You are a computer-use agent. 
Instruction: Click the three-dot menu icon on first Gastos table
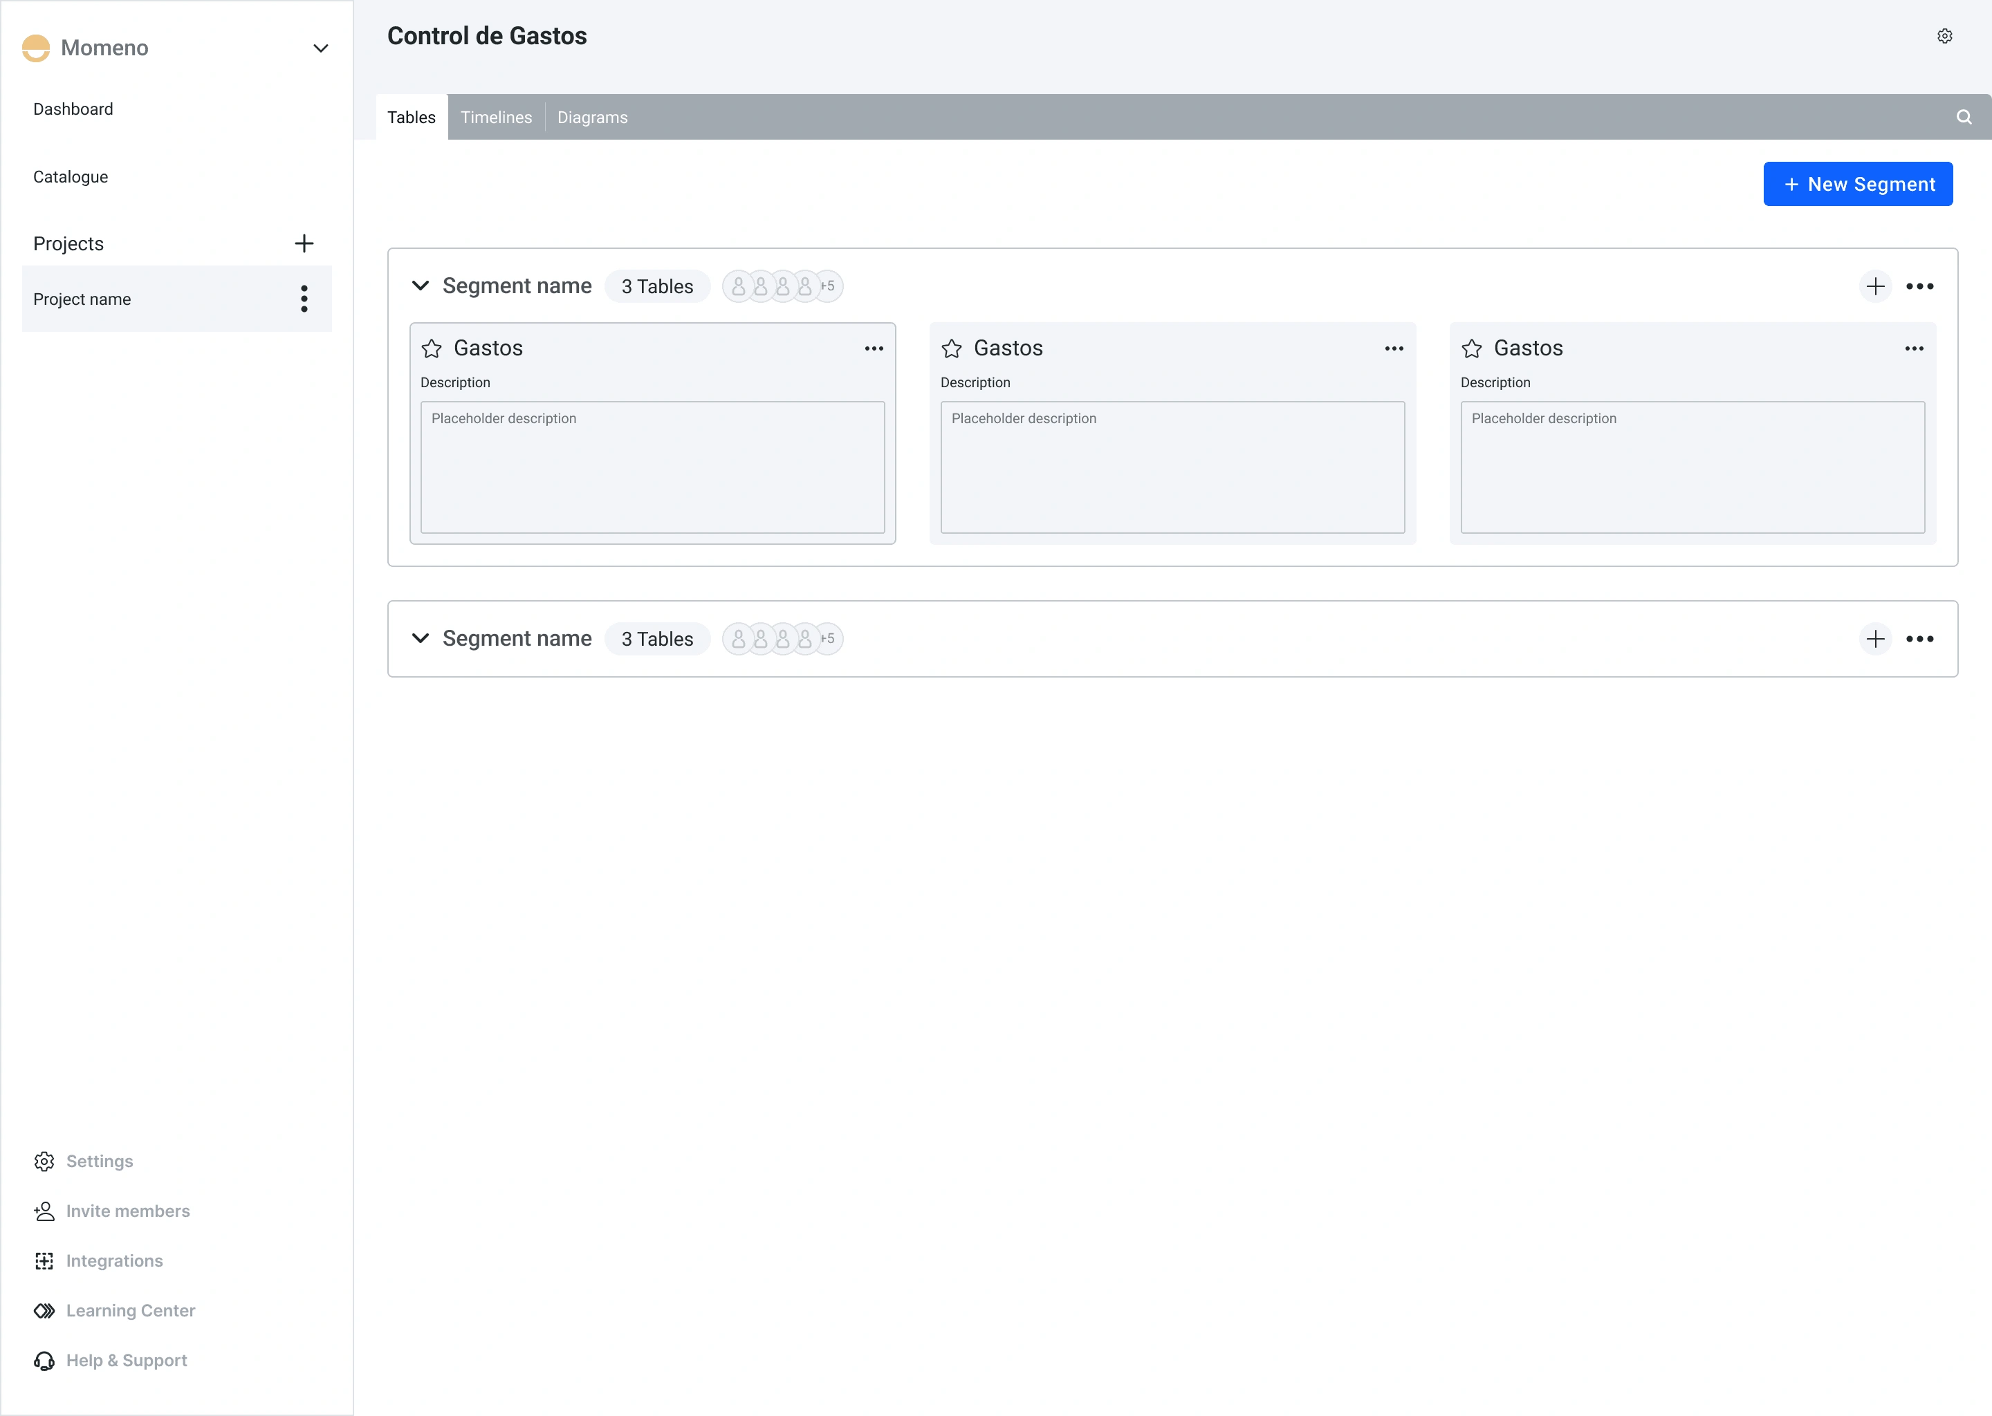pos(874,348)
